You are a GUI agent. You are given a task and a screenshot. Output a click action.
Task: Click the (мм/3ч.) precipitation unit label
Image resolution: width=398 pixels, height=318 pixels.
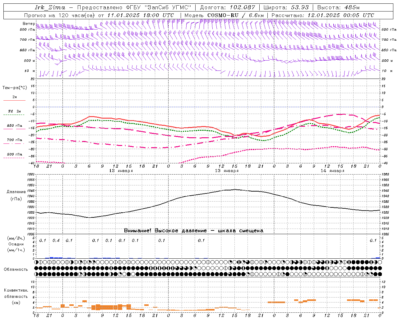tap(16, 238)
